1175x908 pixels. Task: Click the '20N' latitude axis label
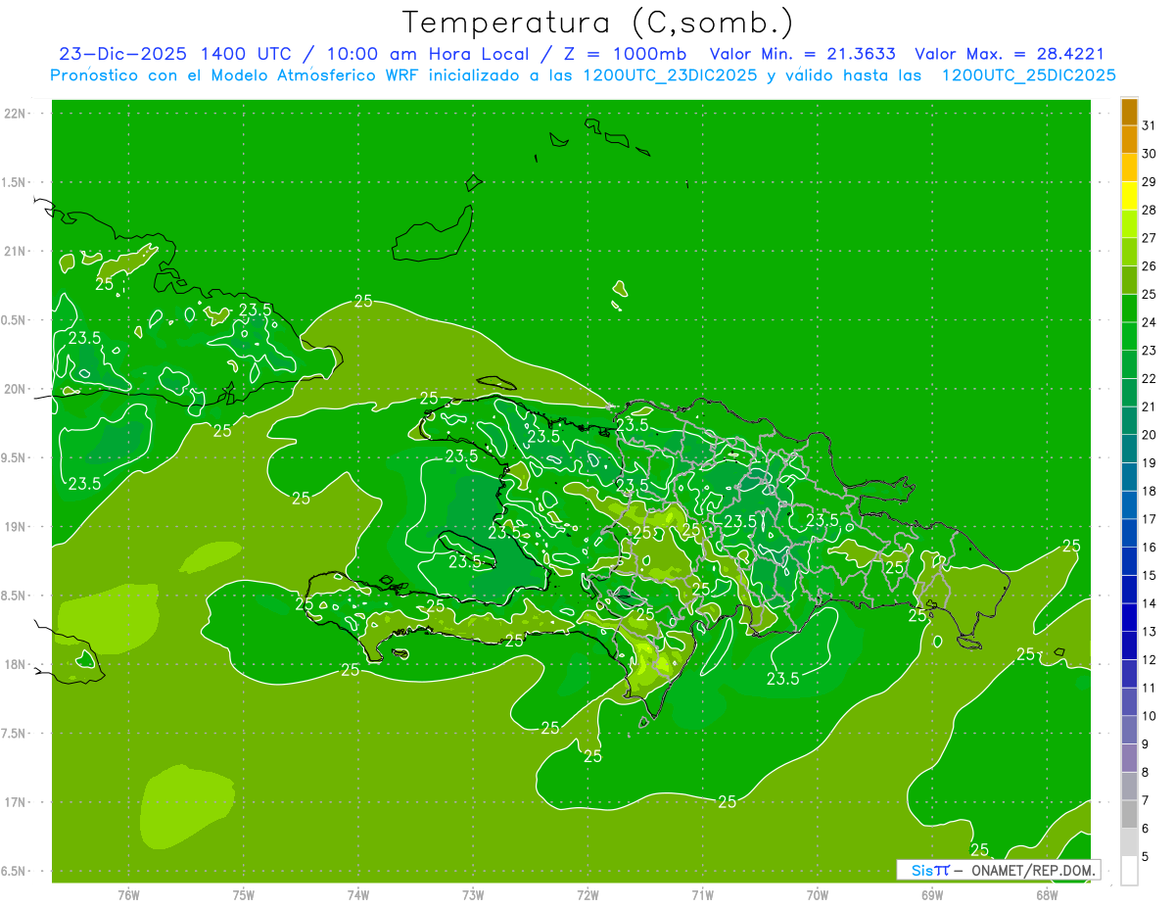click(15, 389)
